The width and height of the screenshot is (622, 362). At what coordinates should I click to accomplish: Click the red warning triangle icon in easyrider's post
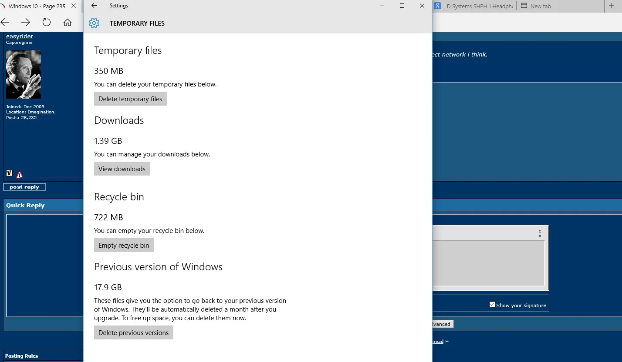pos(20,175)
